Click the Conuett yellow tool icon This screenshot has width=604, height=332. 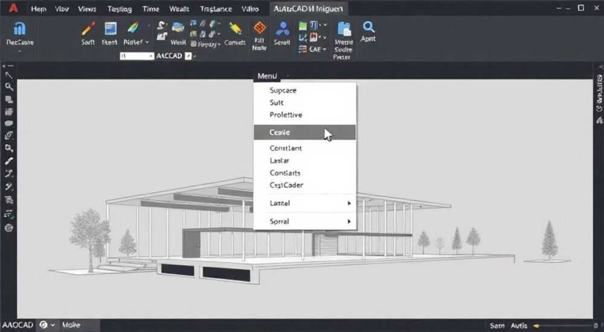[x=235, y=28]
